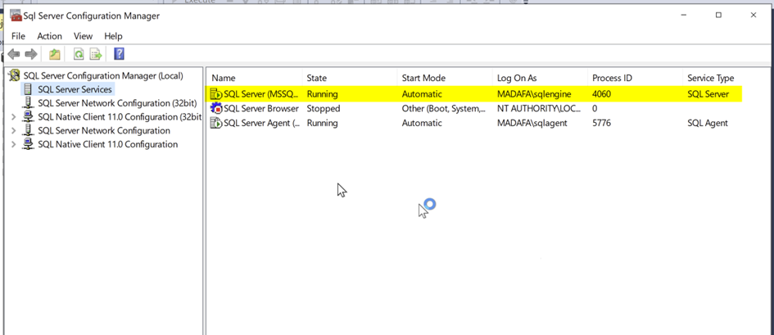Click the Forward arrow toolbar icon
This screenshot has height=335, width=774.
click(x=31, y=54)
